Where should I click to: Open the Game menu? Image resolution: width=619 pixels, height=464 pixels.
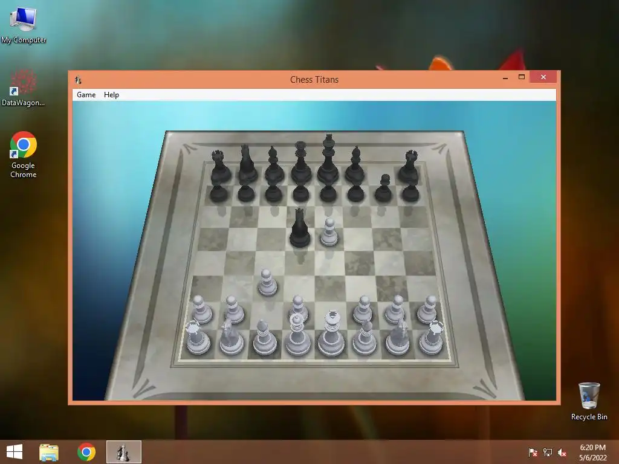86,95
